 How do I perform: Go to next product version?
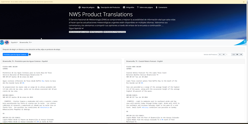tap(237, 54)
